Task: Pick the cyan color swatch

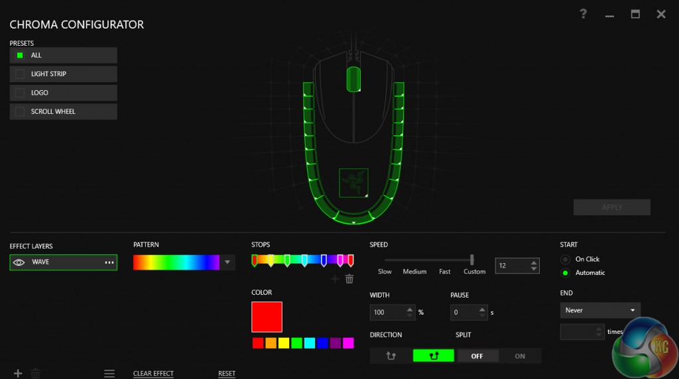Action: click(x=310, y=343)
